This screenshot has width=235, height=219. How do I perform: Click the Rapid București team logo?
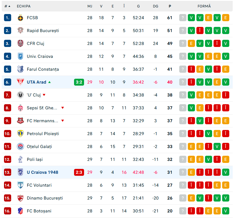[x=20, y=31]
